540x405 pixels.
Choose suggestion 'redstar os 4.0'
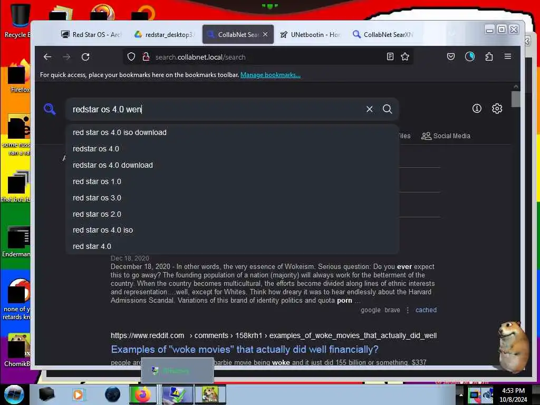[x=232, y=149]
